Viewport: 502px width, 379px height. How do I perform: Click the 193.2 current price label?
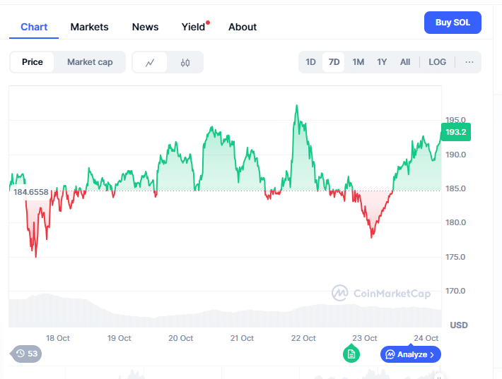coord(455,132)
